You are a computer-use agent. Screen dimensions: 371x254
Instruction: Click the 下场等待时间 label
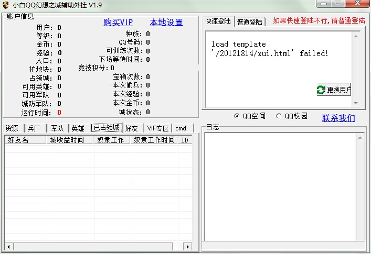[121, 59]
